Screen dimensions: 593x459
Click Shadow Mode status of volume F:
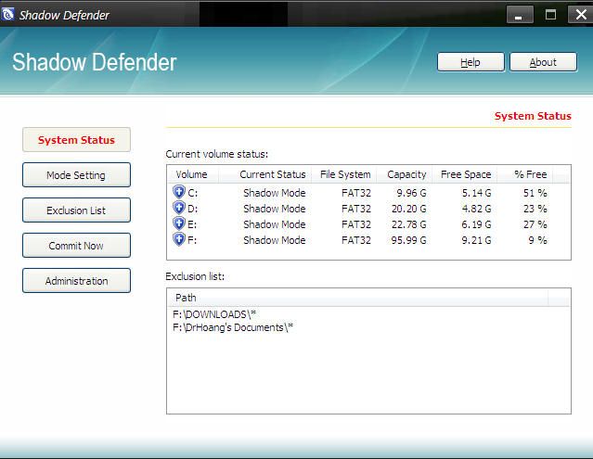point(274,240)
